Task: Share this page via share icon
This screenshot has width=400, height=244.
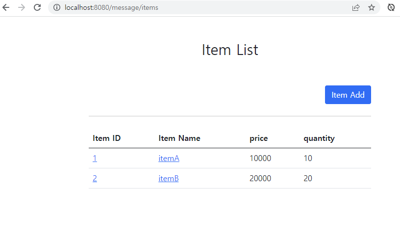Action: 355,7
